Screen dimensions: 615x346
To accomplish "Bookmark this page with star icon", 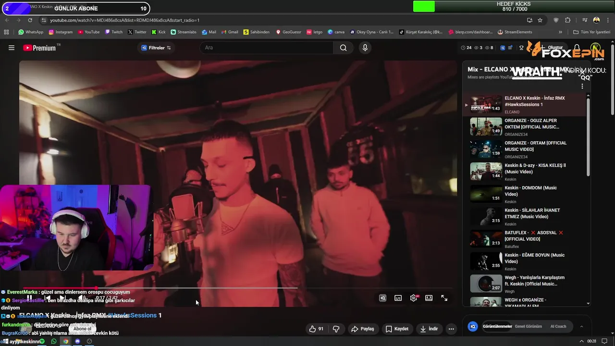I will pyautogui.click(x=540, y=20).
